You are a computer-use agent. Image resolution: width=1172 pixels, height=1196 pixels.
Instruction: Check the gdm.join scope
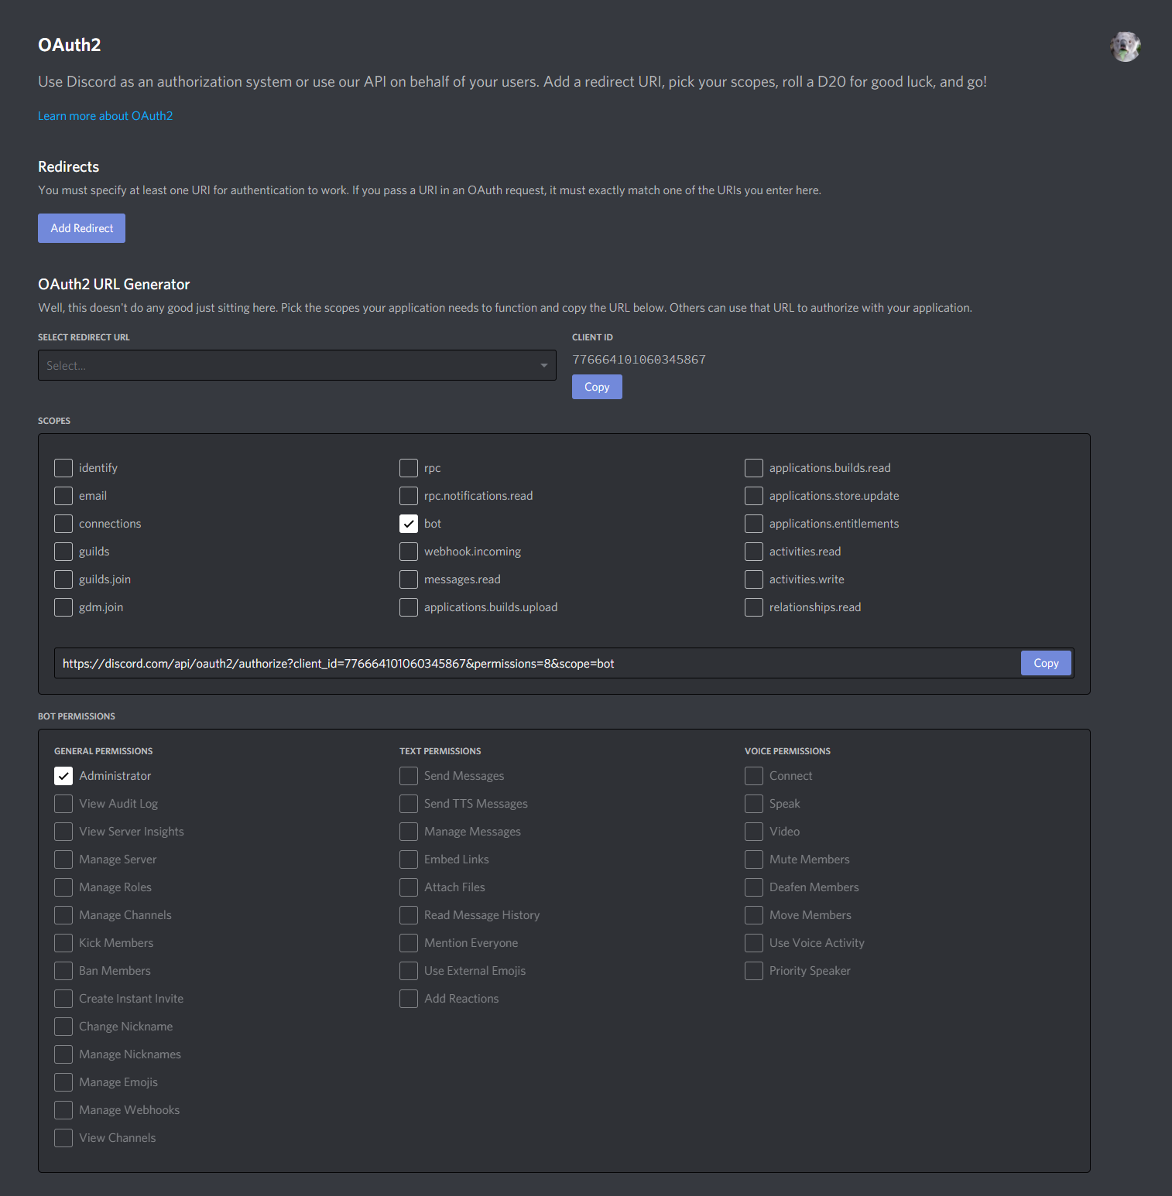63,607
